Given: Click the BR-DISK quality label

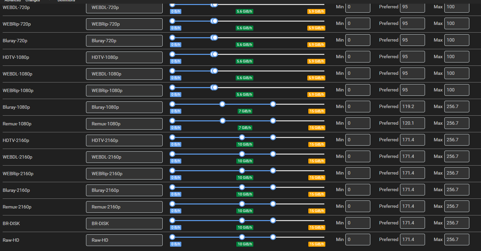Looking at the screenshot, I should [11, 223].
